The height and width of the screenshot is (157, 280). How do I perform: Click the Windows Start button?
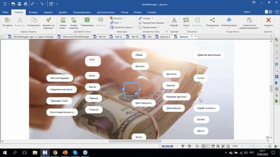click(x=5, y=153)
